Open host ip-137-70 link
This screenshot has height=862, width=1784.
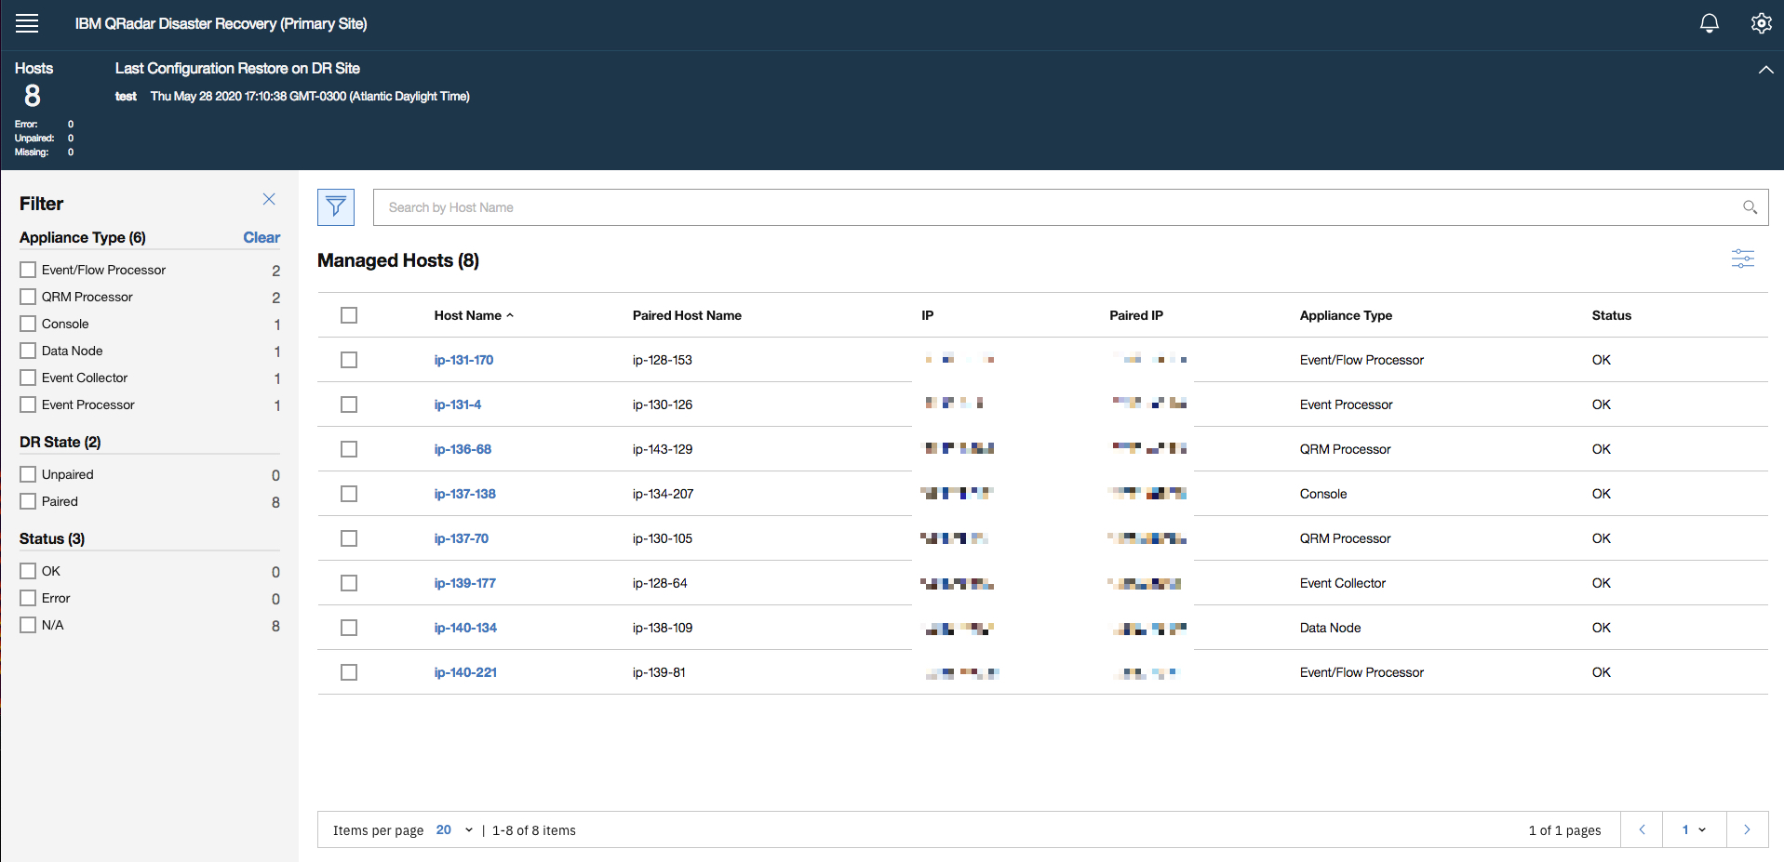click(x=462, y=538)
